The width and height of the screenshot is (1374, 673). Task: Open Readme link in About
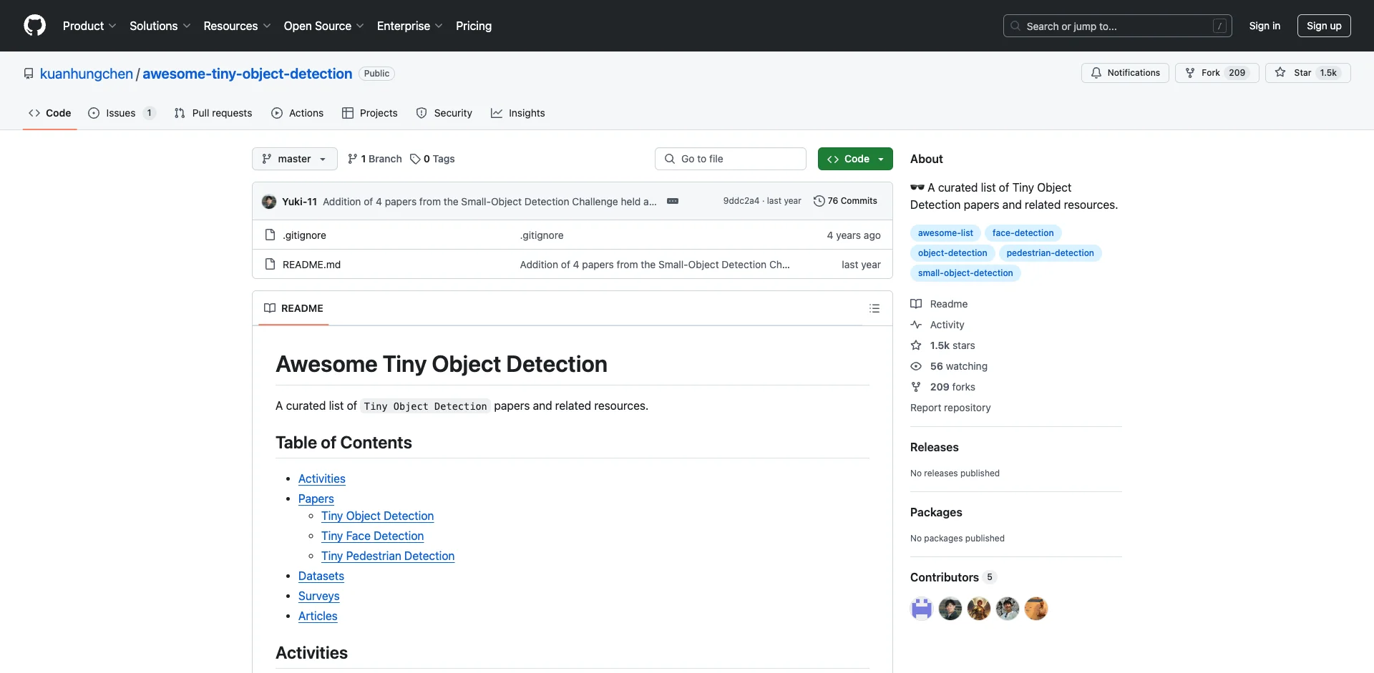939,304
